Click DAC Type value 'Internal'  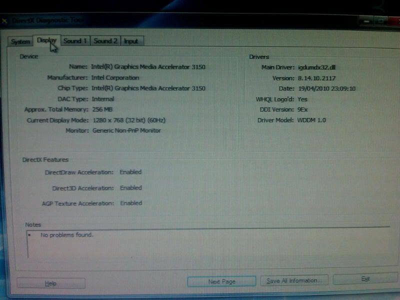click(x=103, y=98)
